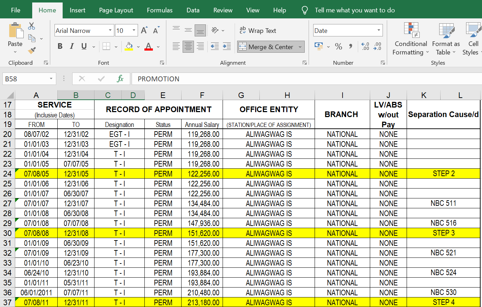Click the Cut scissors icon

pos(31,26)
